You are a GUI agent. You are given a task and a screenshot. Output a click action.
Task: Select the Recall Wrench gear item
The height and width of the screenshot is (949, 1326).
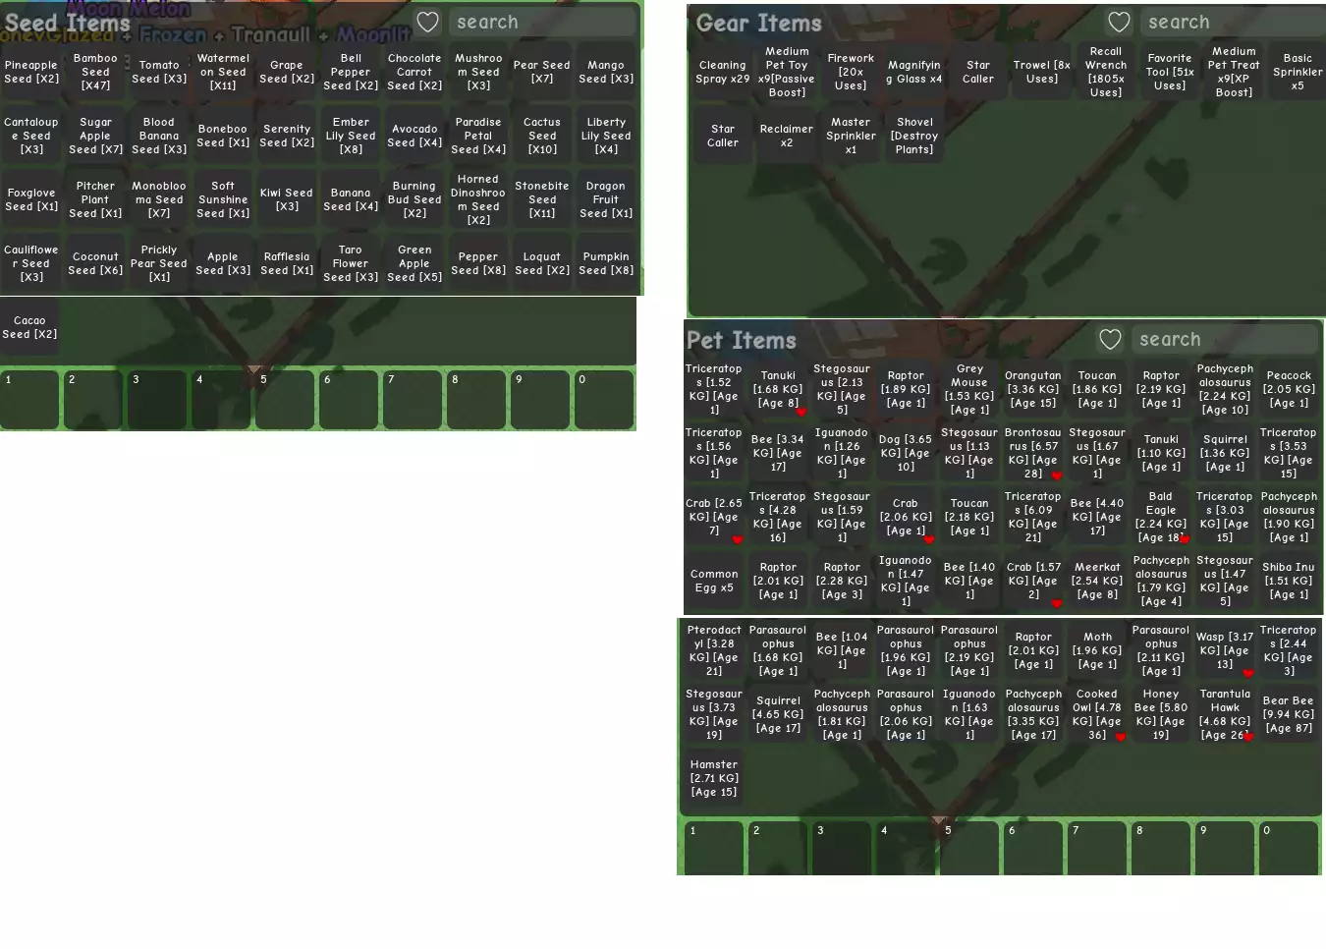(x=1105, y=72)
